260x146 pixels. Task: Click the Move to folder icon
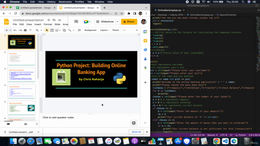tap(54, 20)
